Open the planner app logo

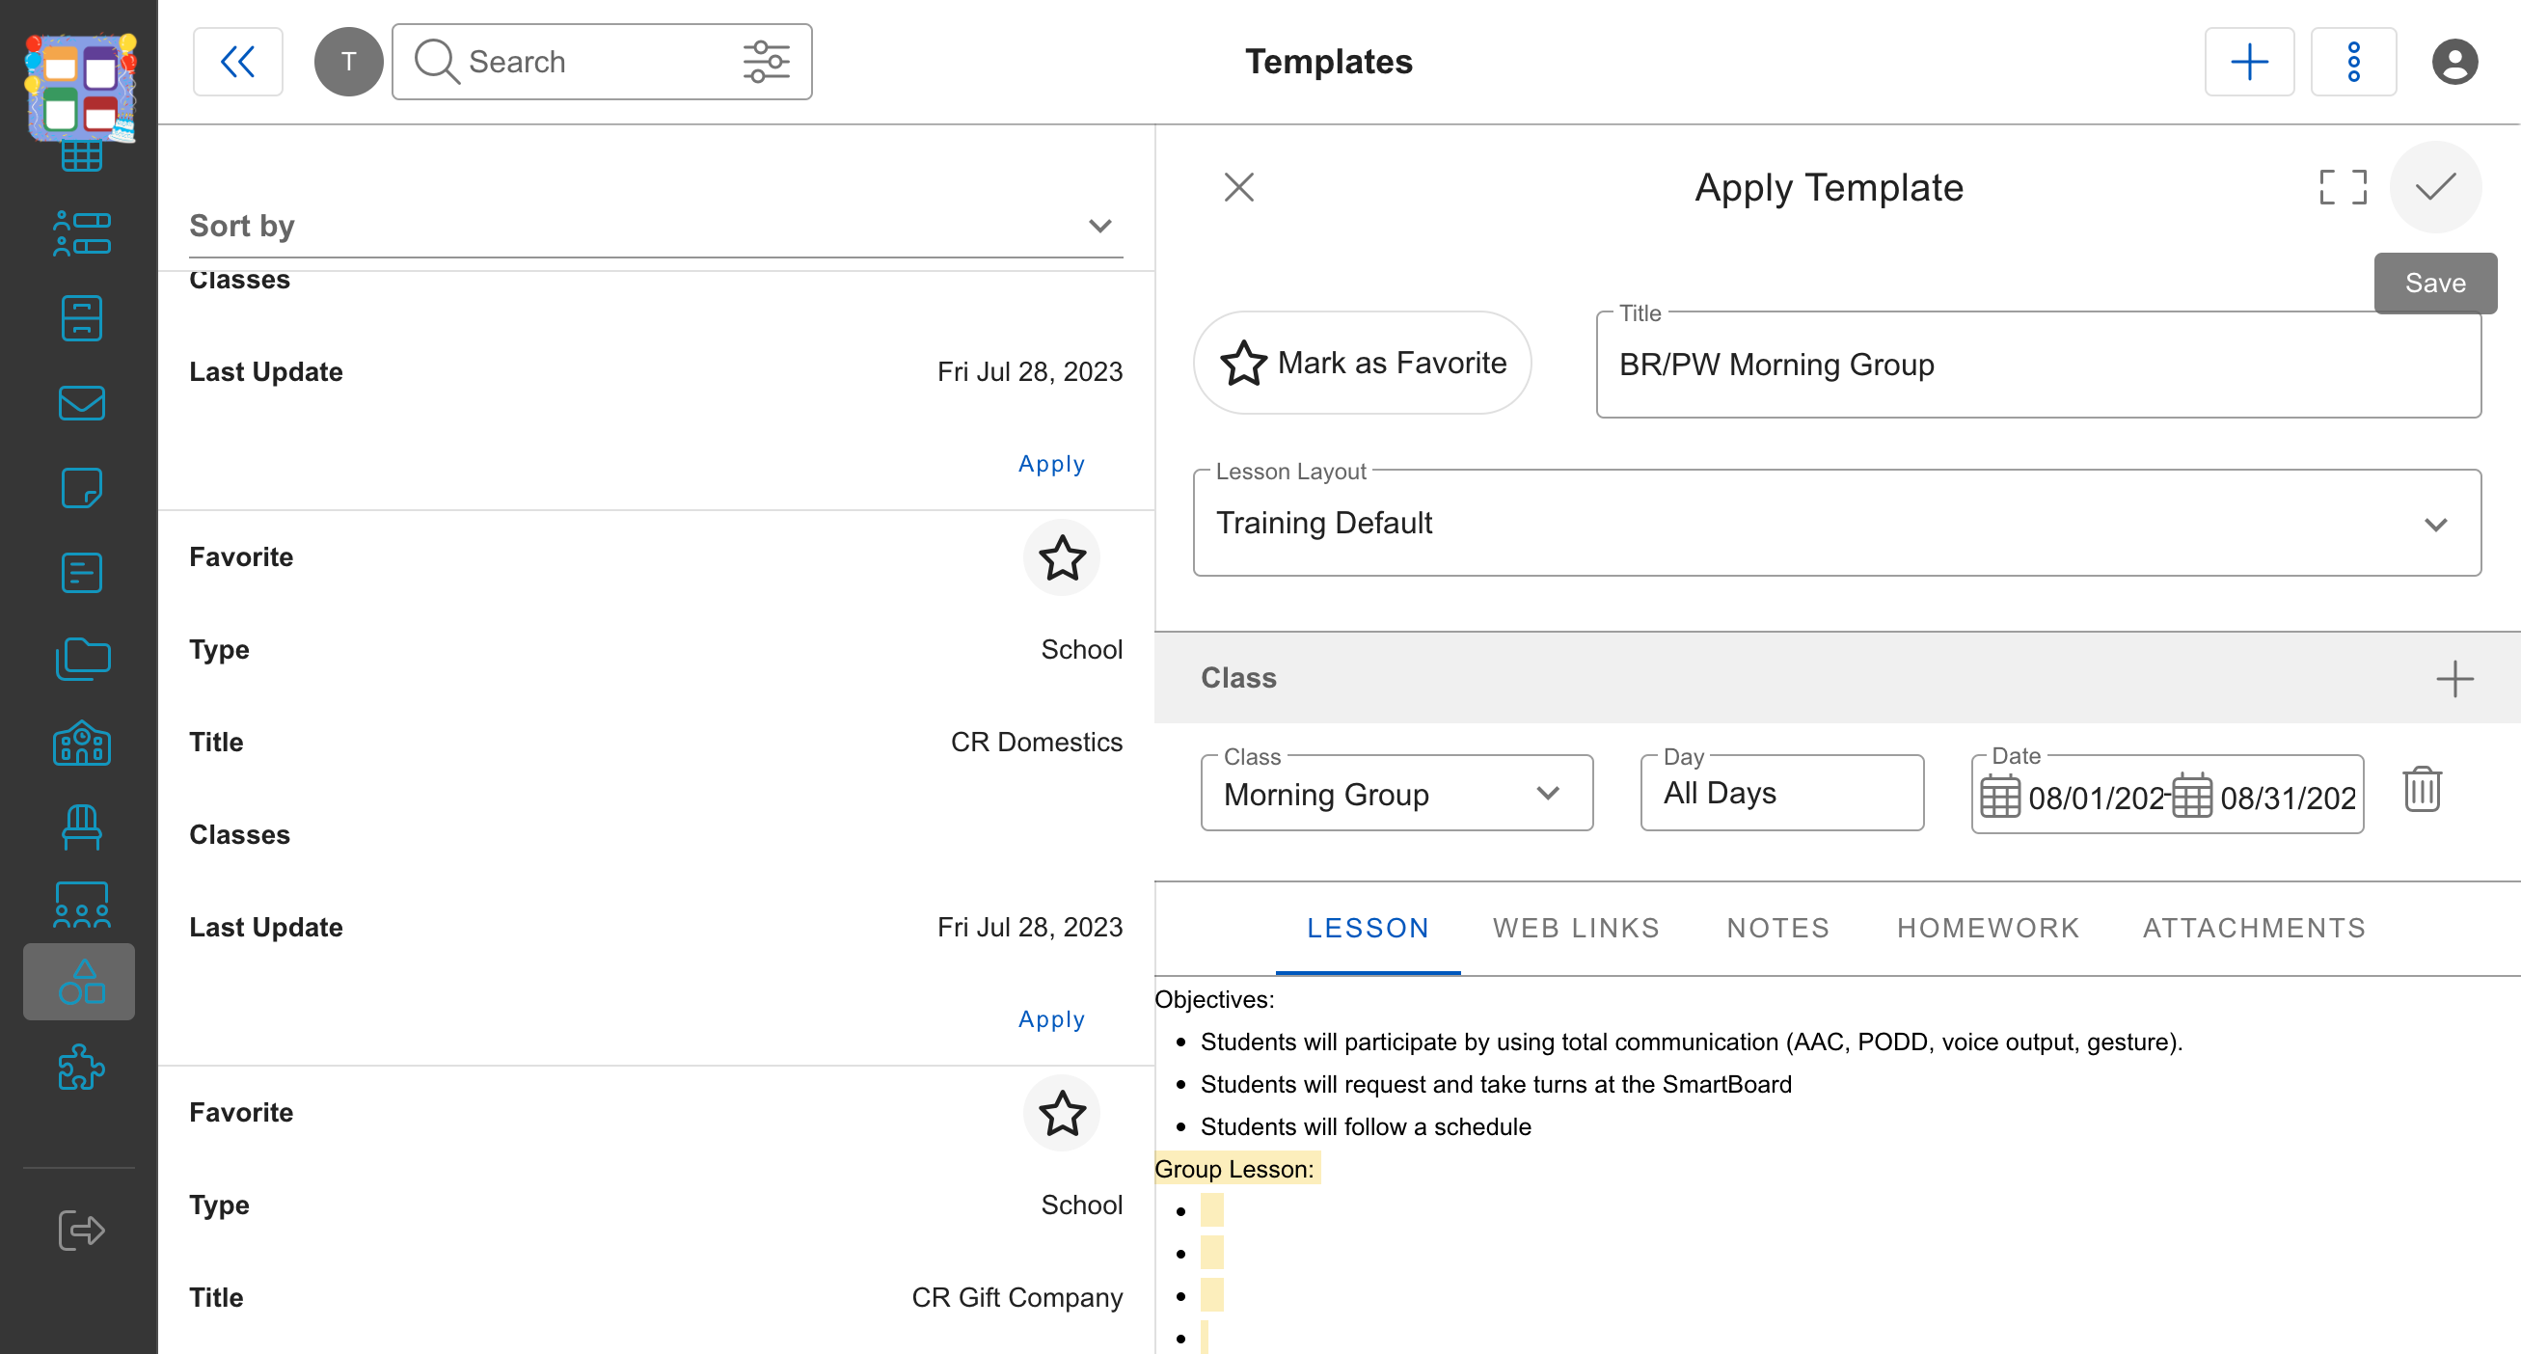79,86
